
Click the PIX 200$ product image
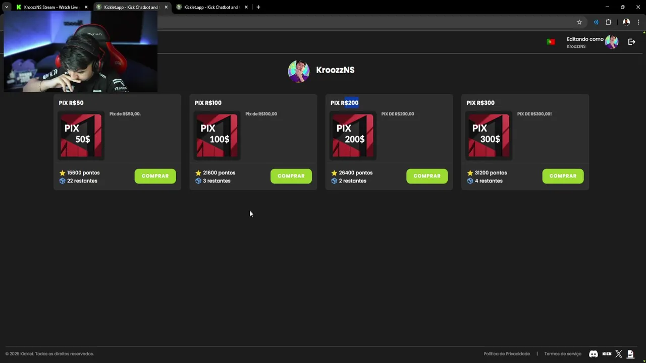tap(353, 135)
